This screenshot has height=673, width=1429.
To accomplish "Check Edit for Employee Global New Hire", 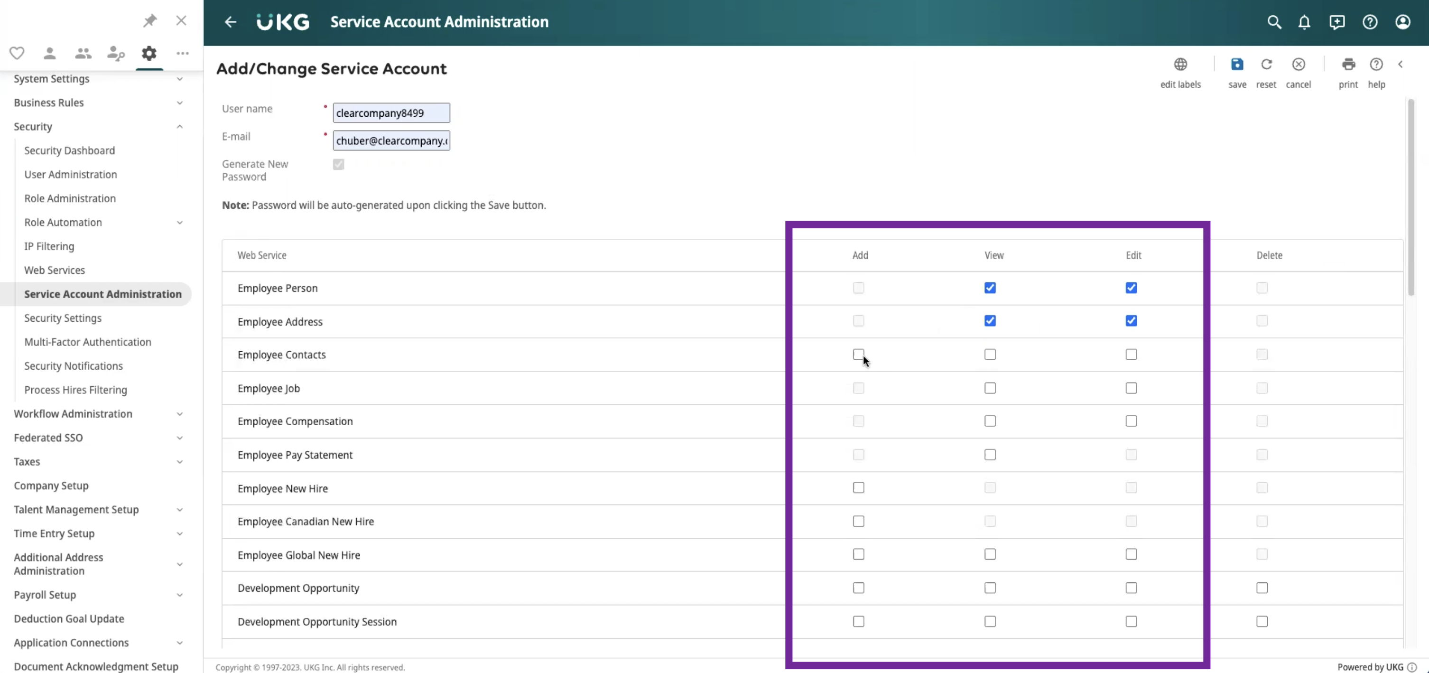I will (x=1131, y=554).
